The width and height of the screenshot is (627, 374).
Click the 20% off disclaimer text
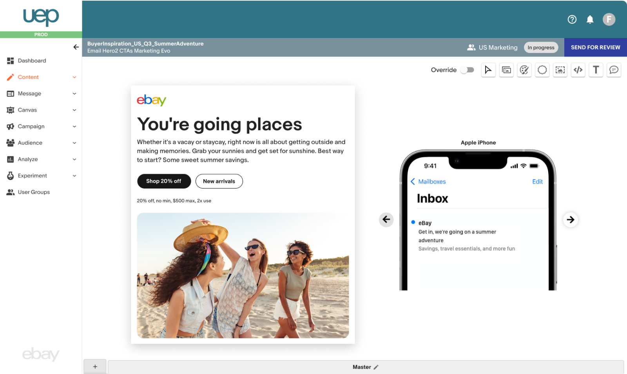(x=174, y=201)
